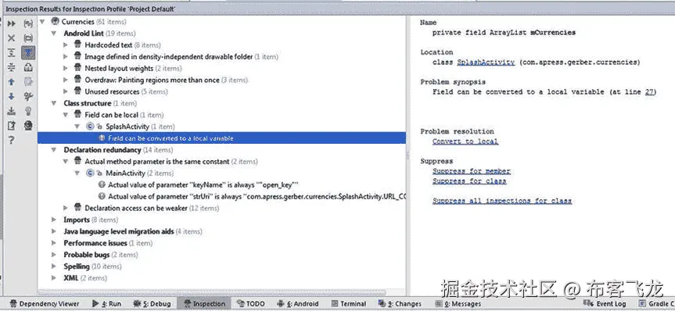The image size is (675, 311).
Task: Click the tree panel horizontal scrollbar
Action: point(212,292)
